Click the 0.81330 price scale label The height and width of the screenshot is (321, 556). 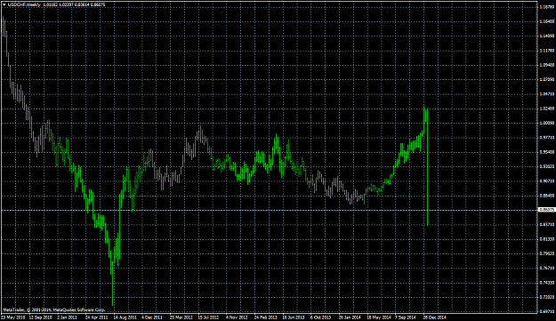point(547,239)
